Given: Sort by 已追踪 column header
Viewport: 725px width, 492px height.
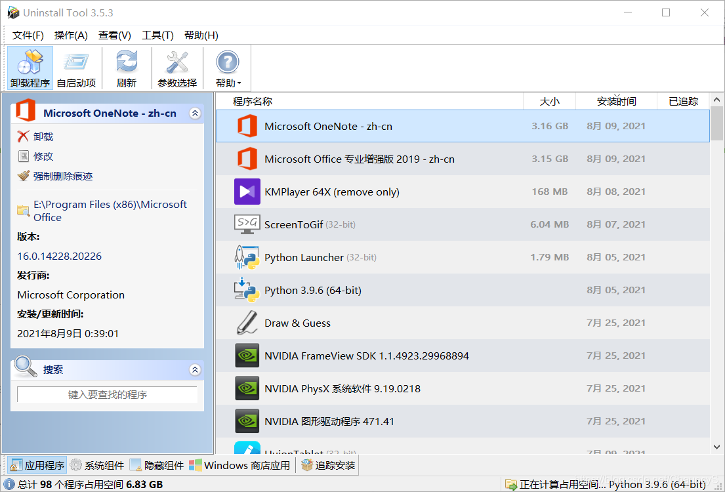Looking at the screenshot, I should coord(684,101).
